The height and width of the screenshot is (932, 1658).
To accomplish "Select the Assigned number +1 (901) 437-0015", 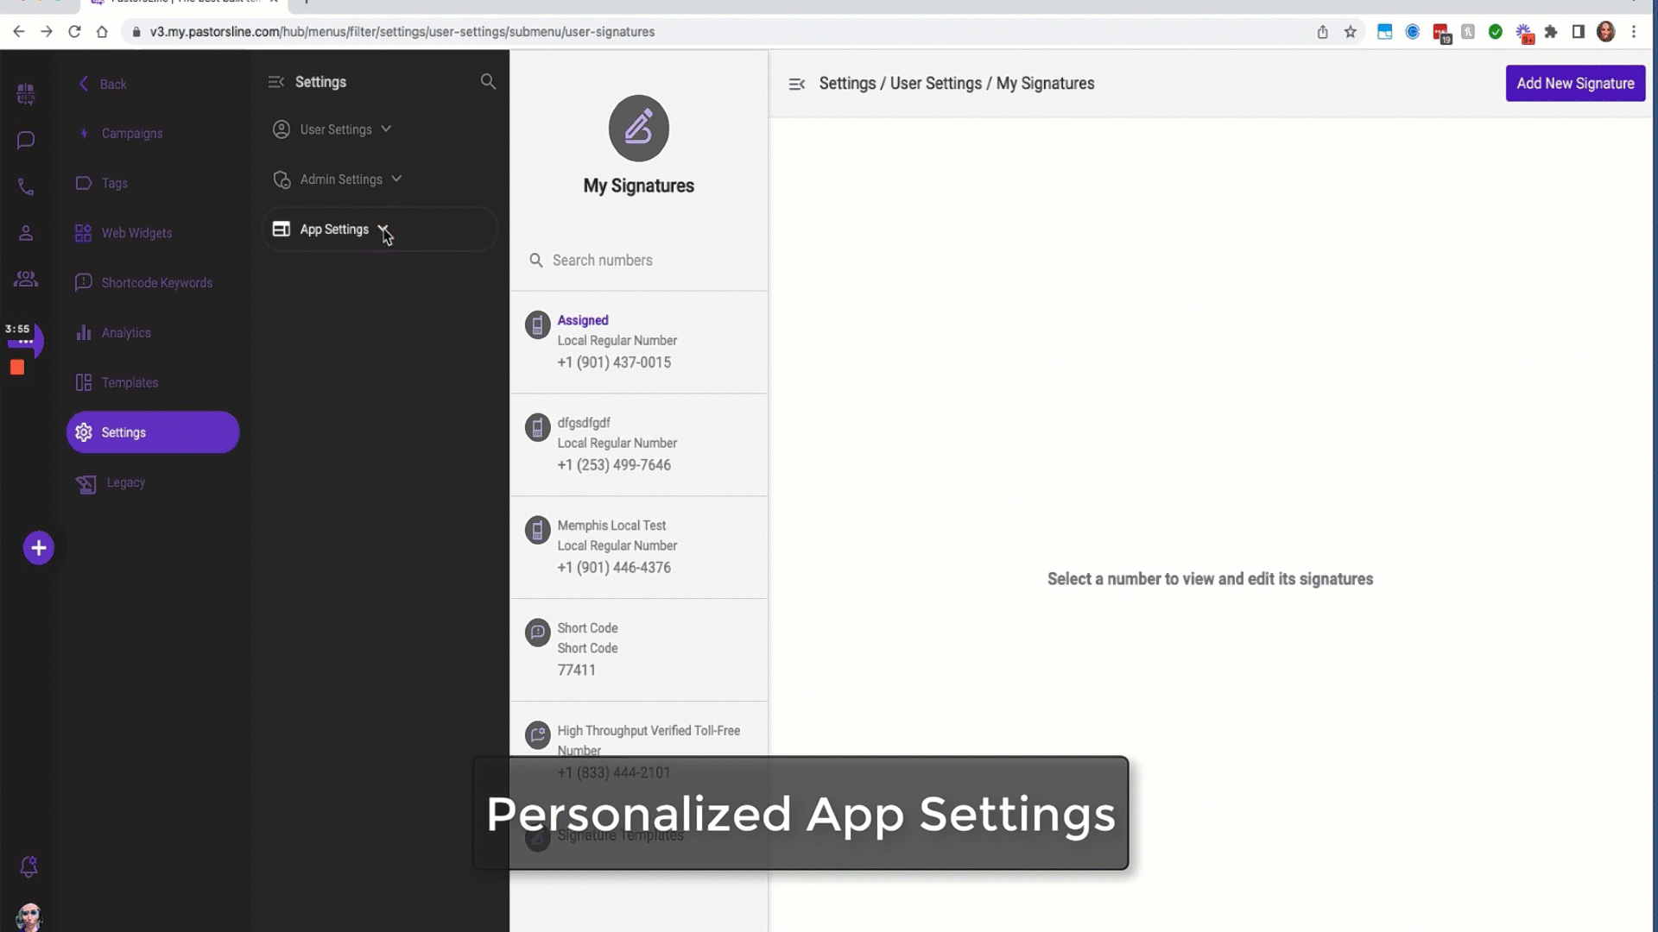I will 639,343.
